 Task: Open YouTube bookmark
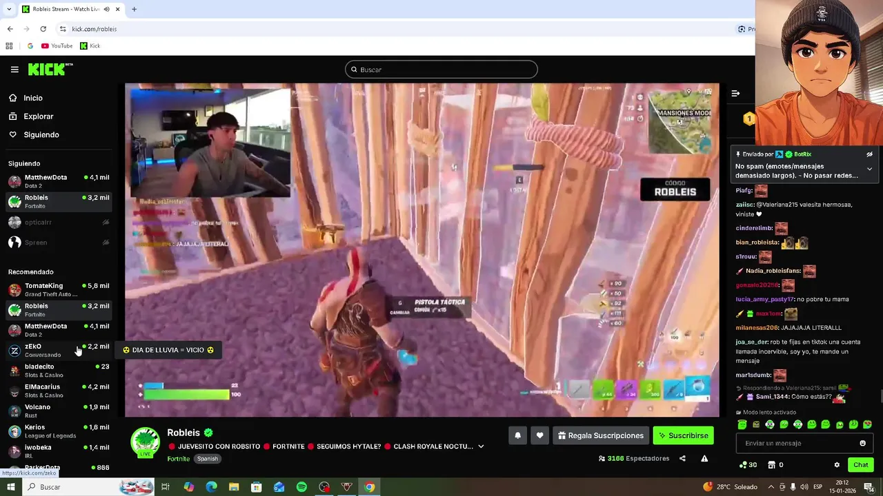(57, 46)
